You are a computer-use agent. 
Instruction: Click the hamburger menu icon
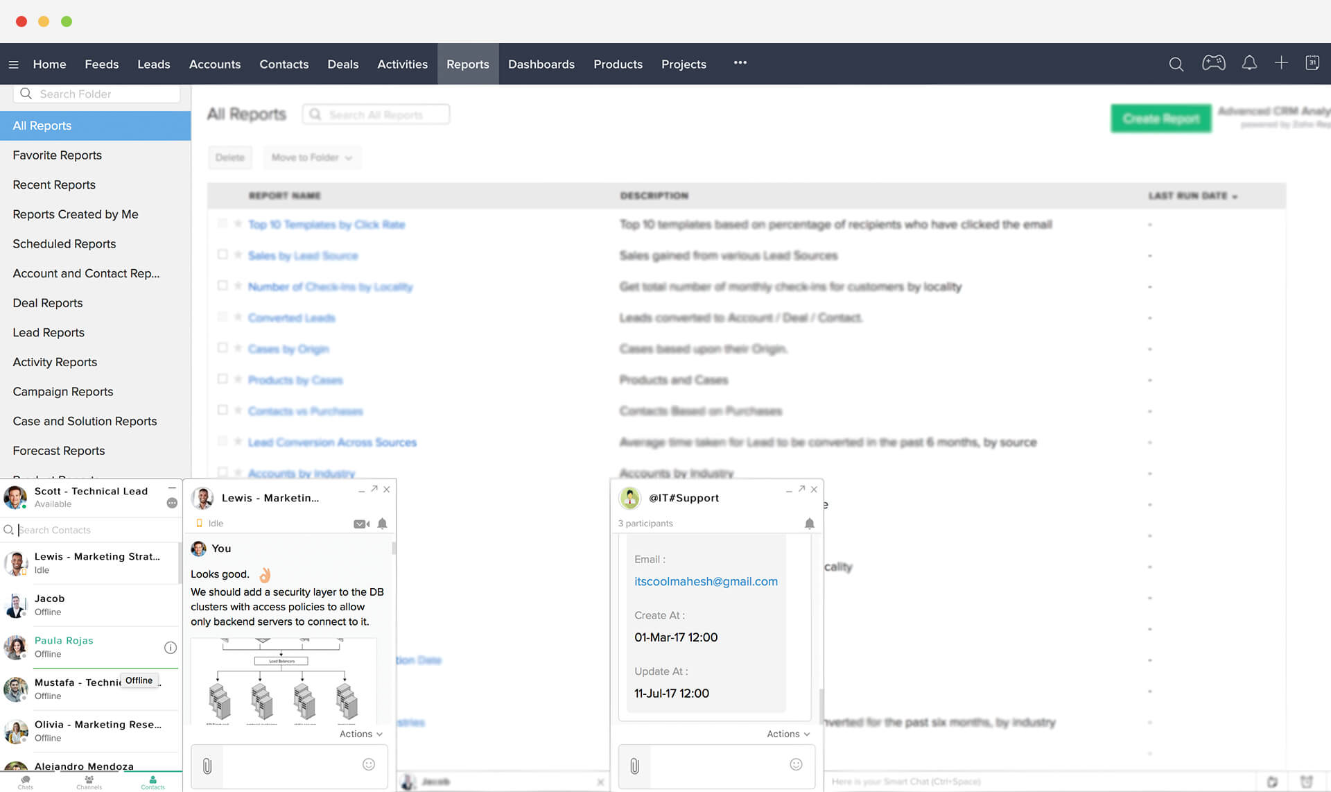[13, 64]
